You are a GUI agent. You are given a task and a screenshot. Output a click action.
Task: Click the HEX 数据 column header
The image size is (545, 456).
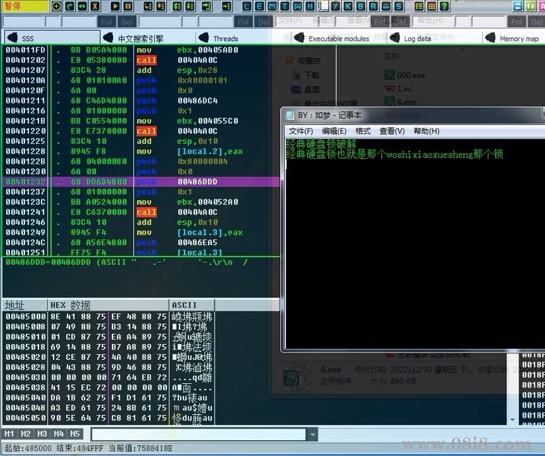click(109, 305)
